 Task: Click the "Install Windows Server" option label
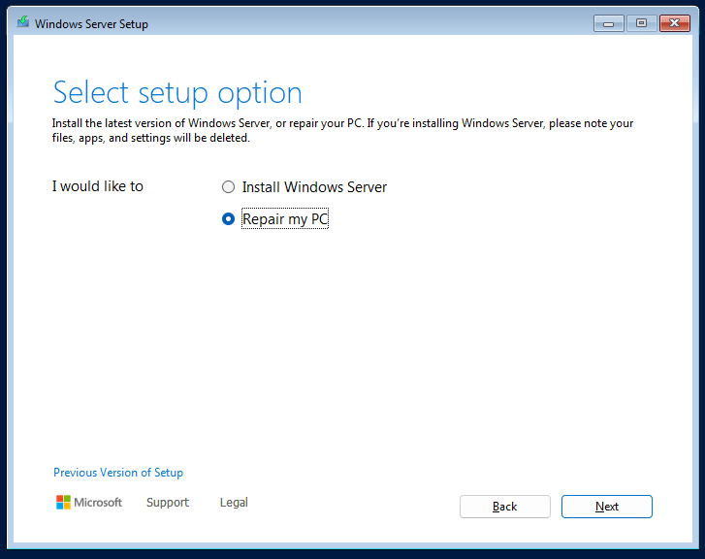[314, 187]
